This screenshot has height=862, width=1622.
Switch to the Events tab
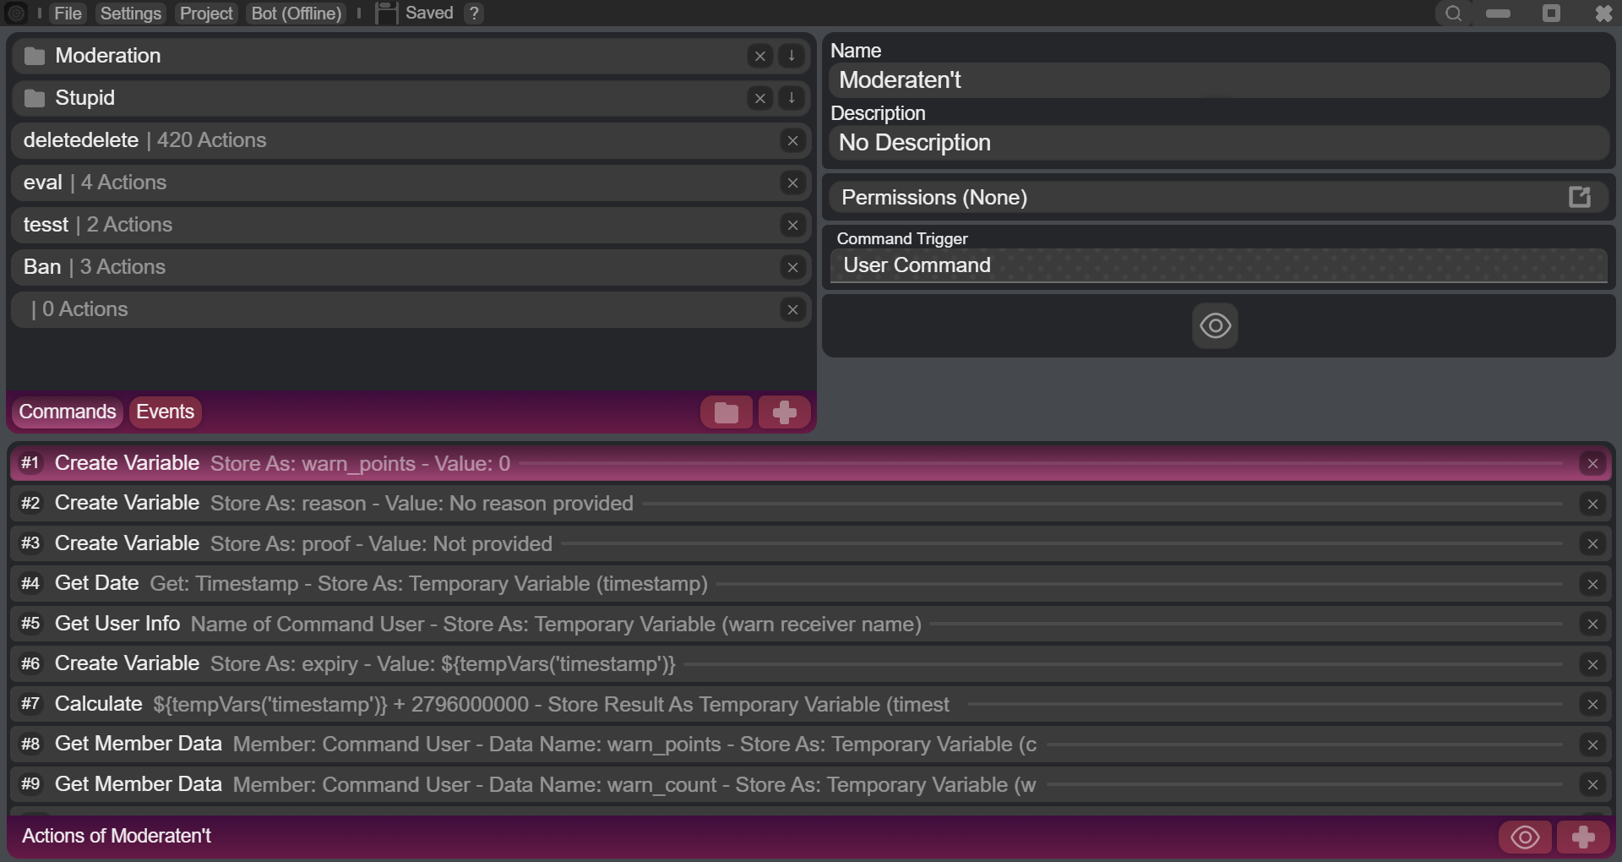pos(164,412)
